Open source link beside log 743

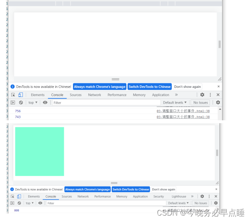coord(183,117)
